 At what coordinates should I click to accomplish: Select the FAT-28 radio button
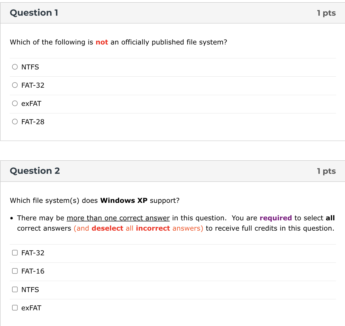pyautogui.click(x=15, y=122)
